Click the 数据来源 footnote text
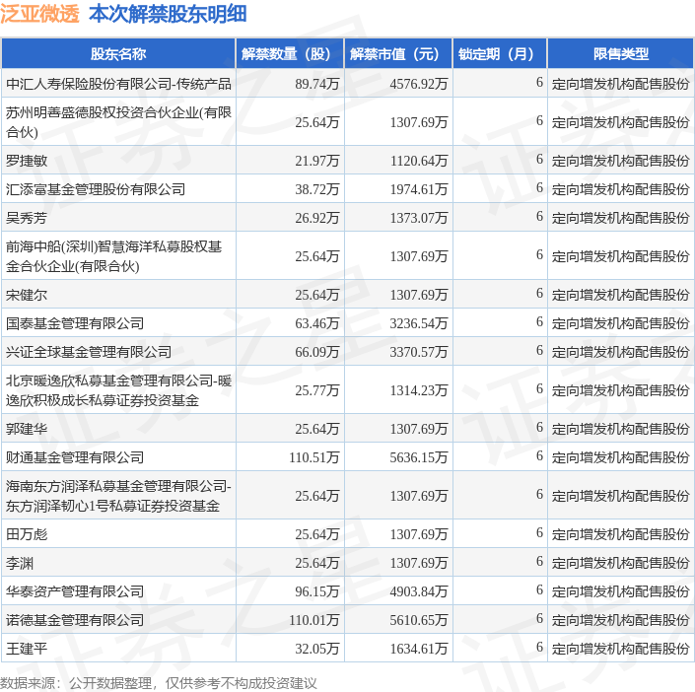Image resolution: width=695 pixels, height=692 pixels. coord(159,683)
